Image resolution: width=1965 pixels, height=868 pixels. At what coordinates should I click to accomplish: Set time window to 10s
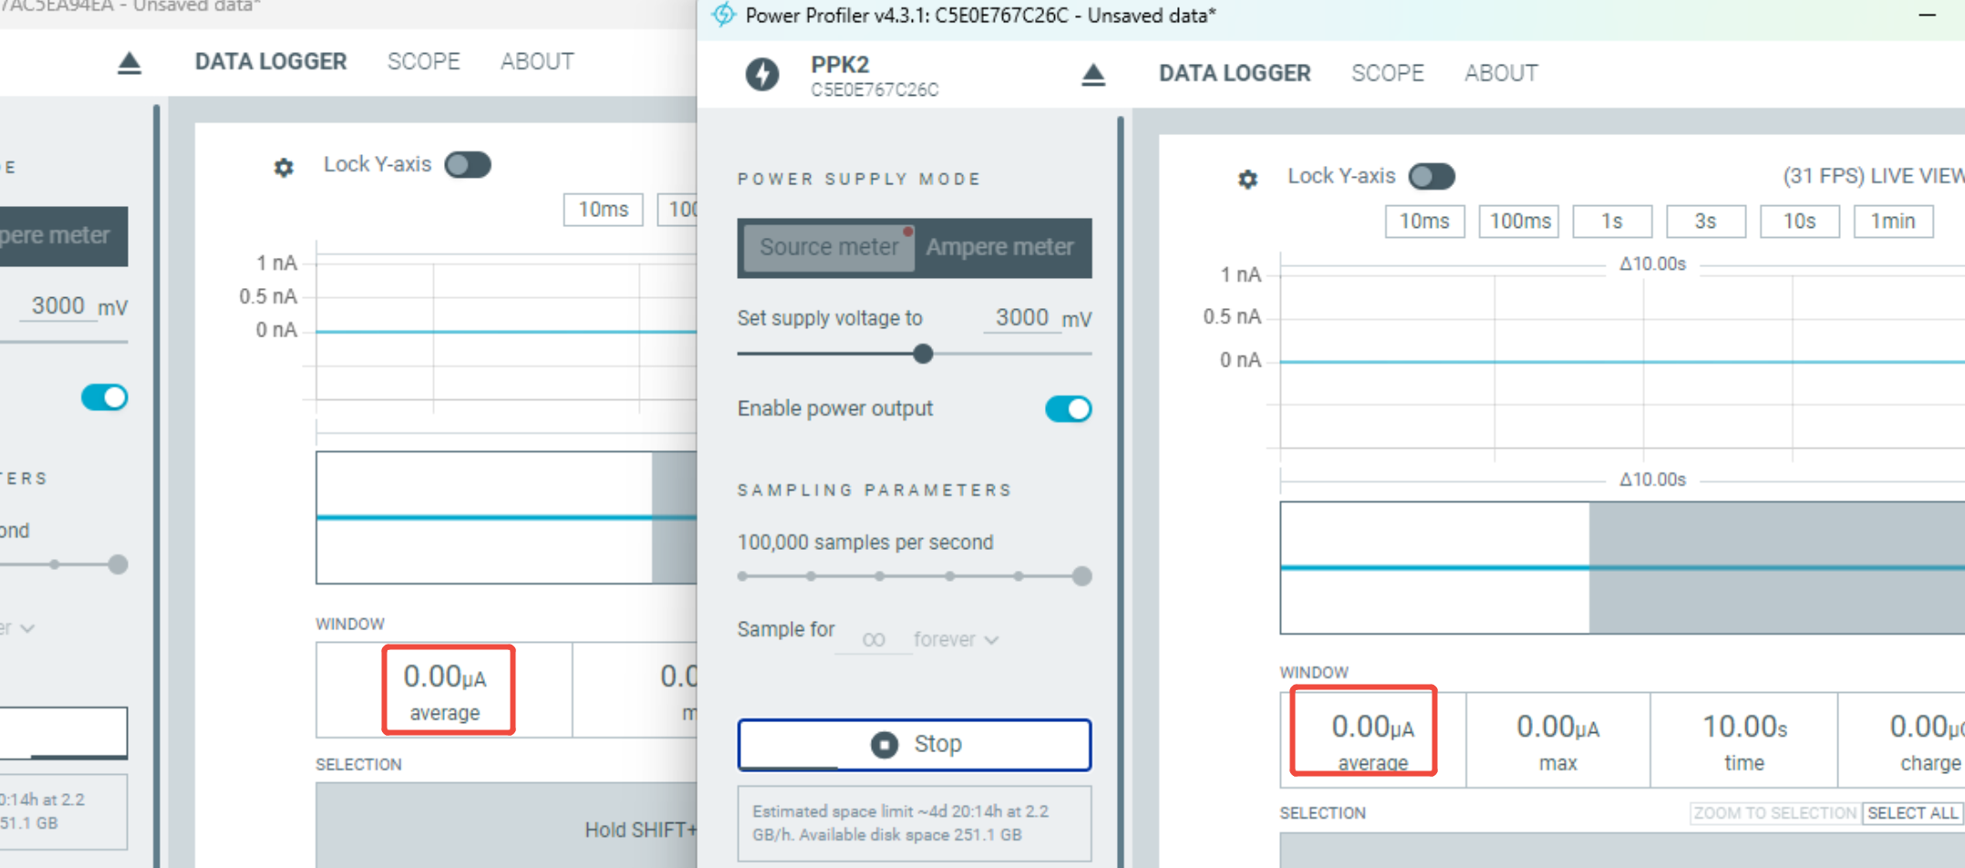[x=1799, y=222]
